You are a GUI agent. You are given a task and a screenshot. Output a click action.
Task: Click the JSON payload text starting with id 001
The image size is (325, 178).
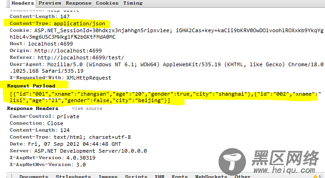(165, 97)
